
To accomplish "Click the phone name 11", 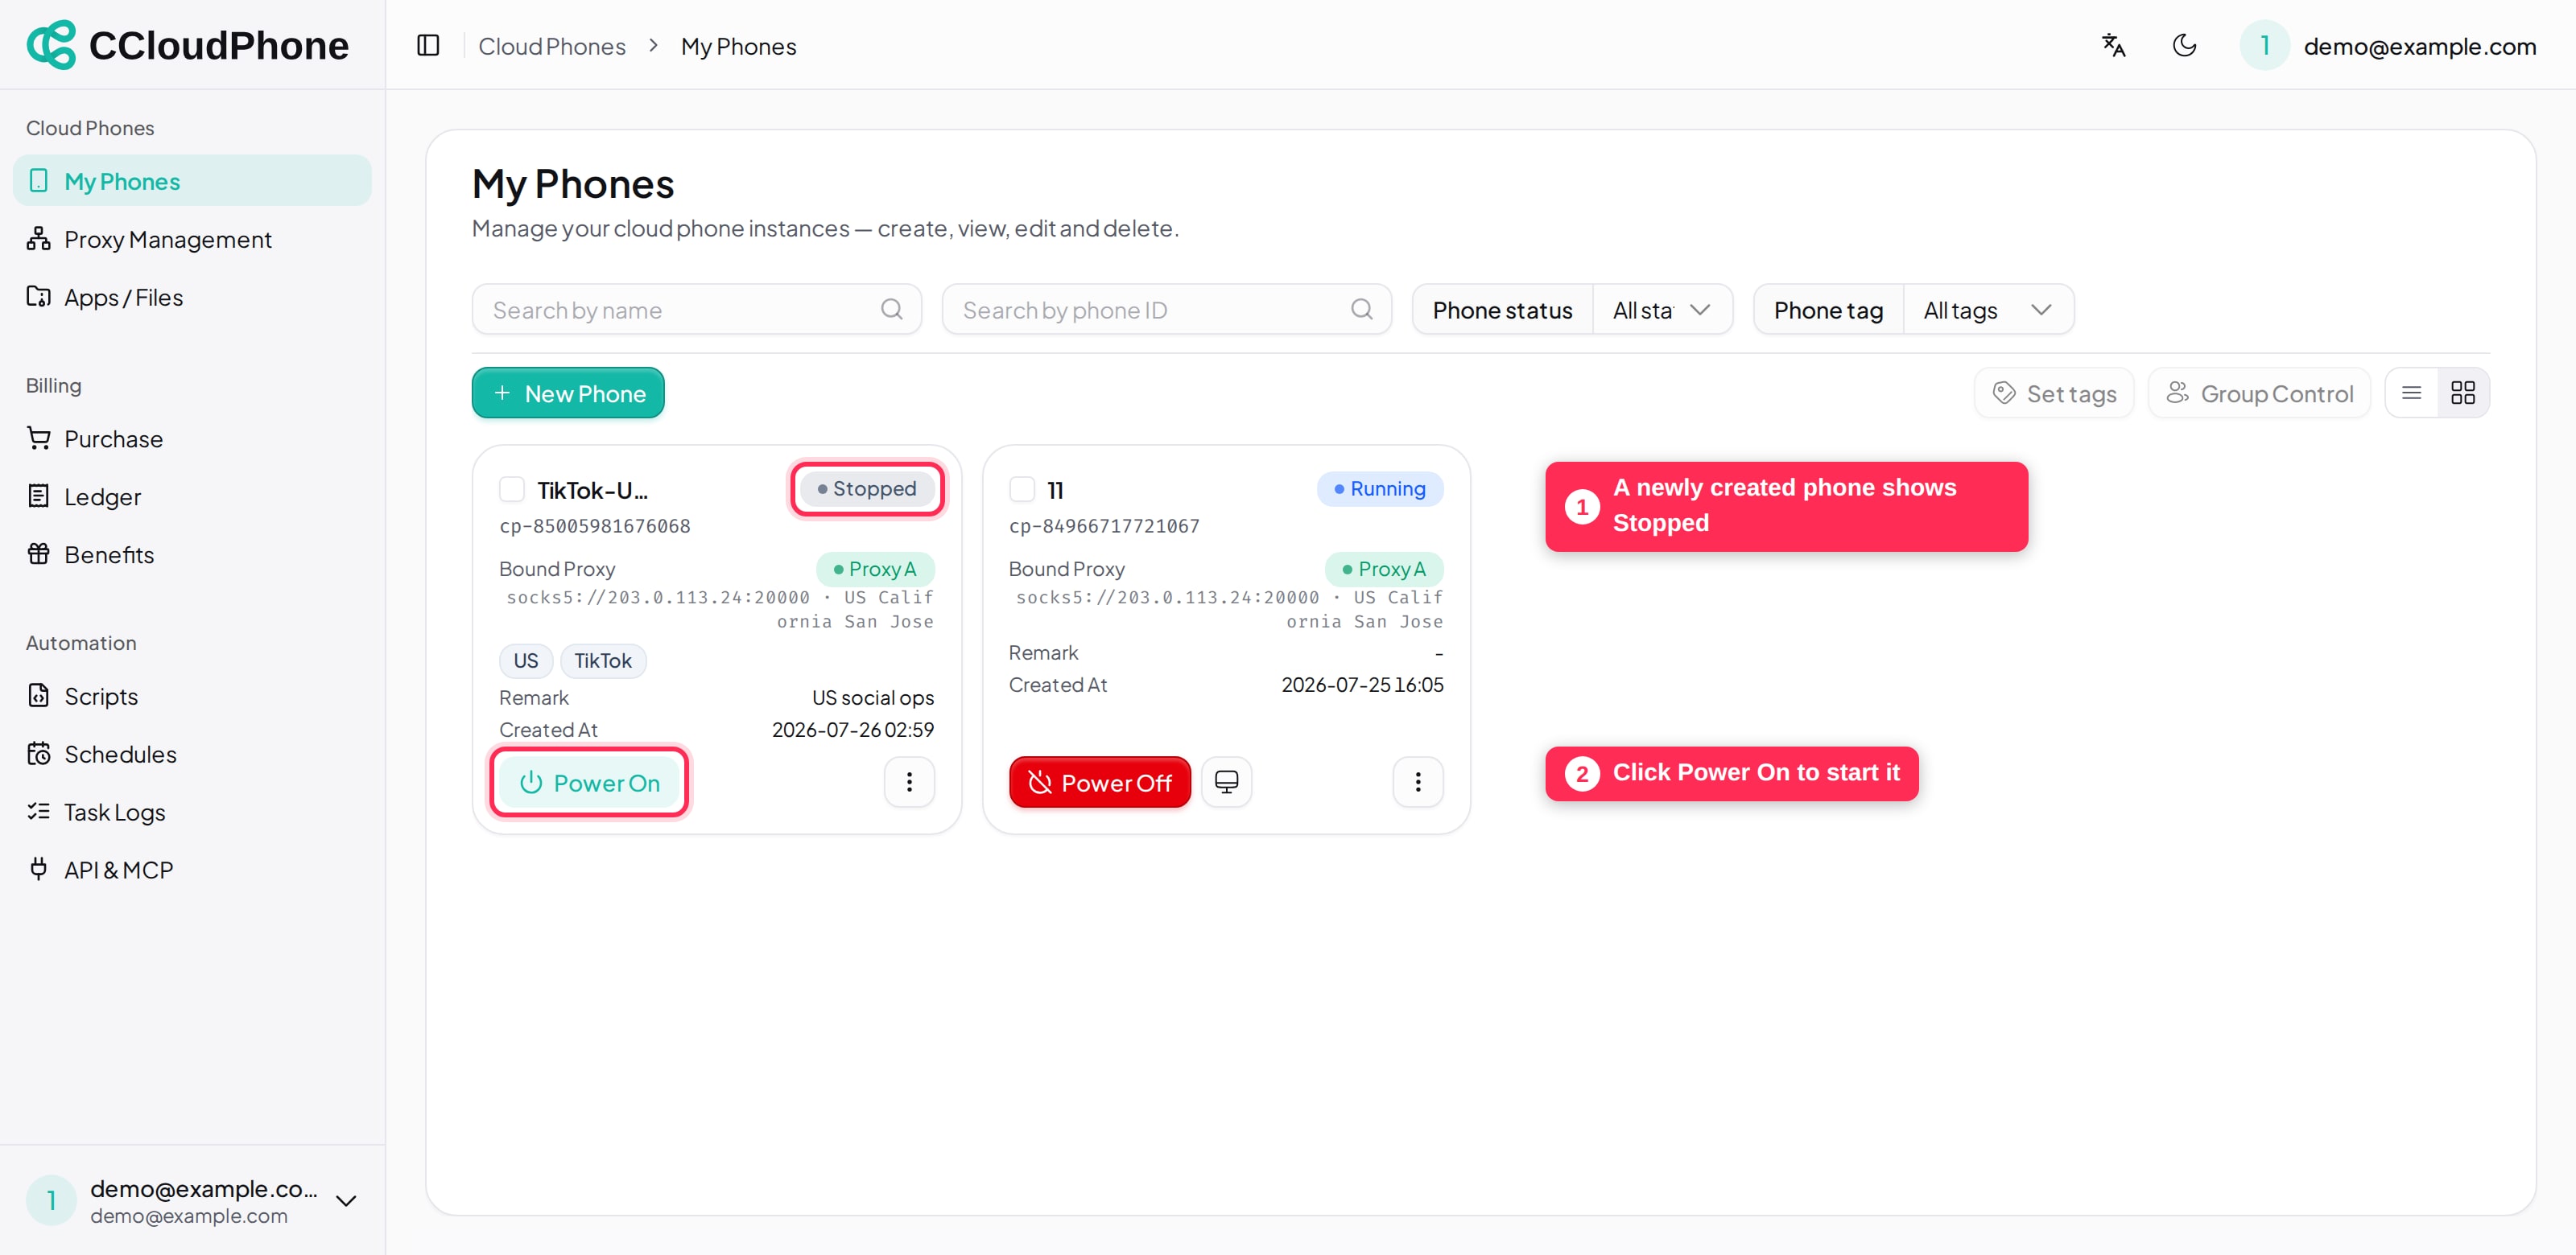I will tap(1055, 490).
